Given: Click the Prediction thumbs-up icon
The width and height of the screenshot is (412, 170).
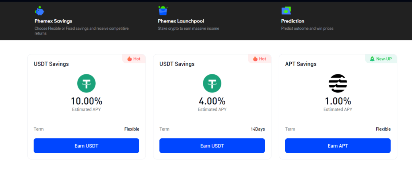Looking at the screenshot, I should (x=286, y=10).
